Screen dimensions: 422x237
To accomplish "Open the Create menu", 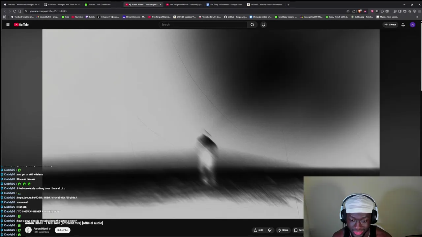I will [390, 25].
